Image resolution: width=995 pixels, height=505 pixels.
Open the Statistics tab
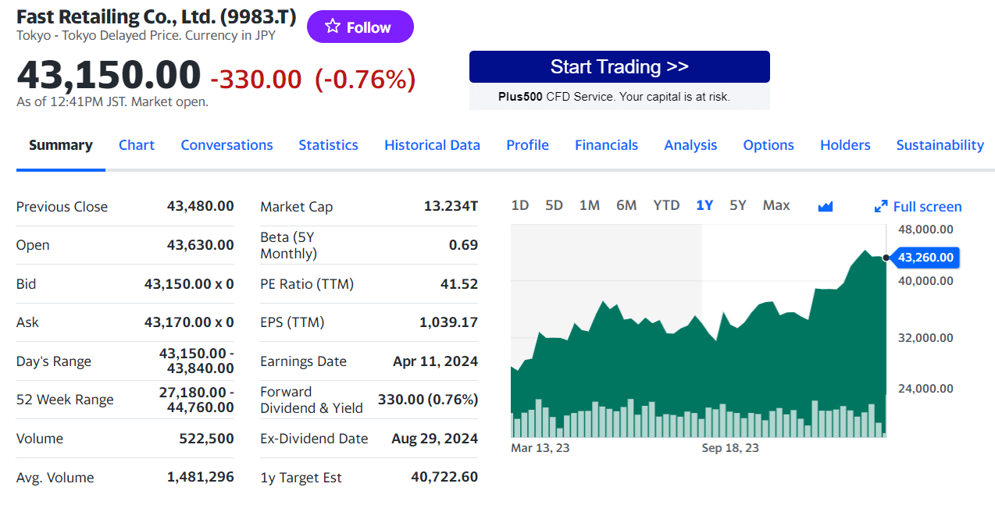click(328, 145)
